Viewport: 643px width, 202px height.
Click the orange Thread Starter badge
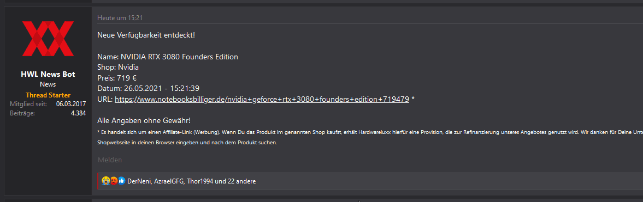(x=48, y=95)
